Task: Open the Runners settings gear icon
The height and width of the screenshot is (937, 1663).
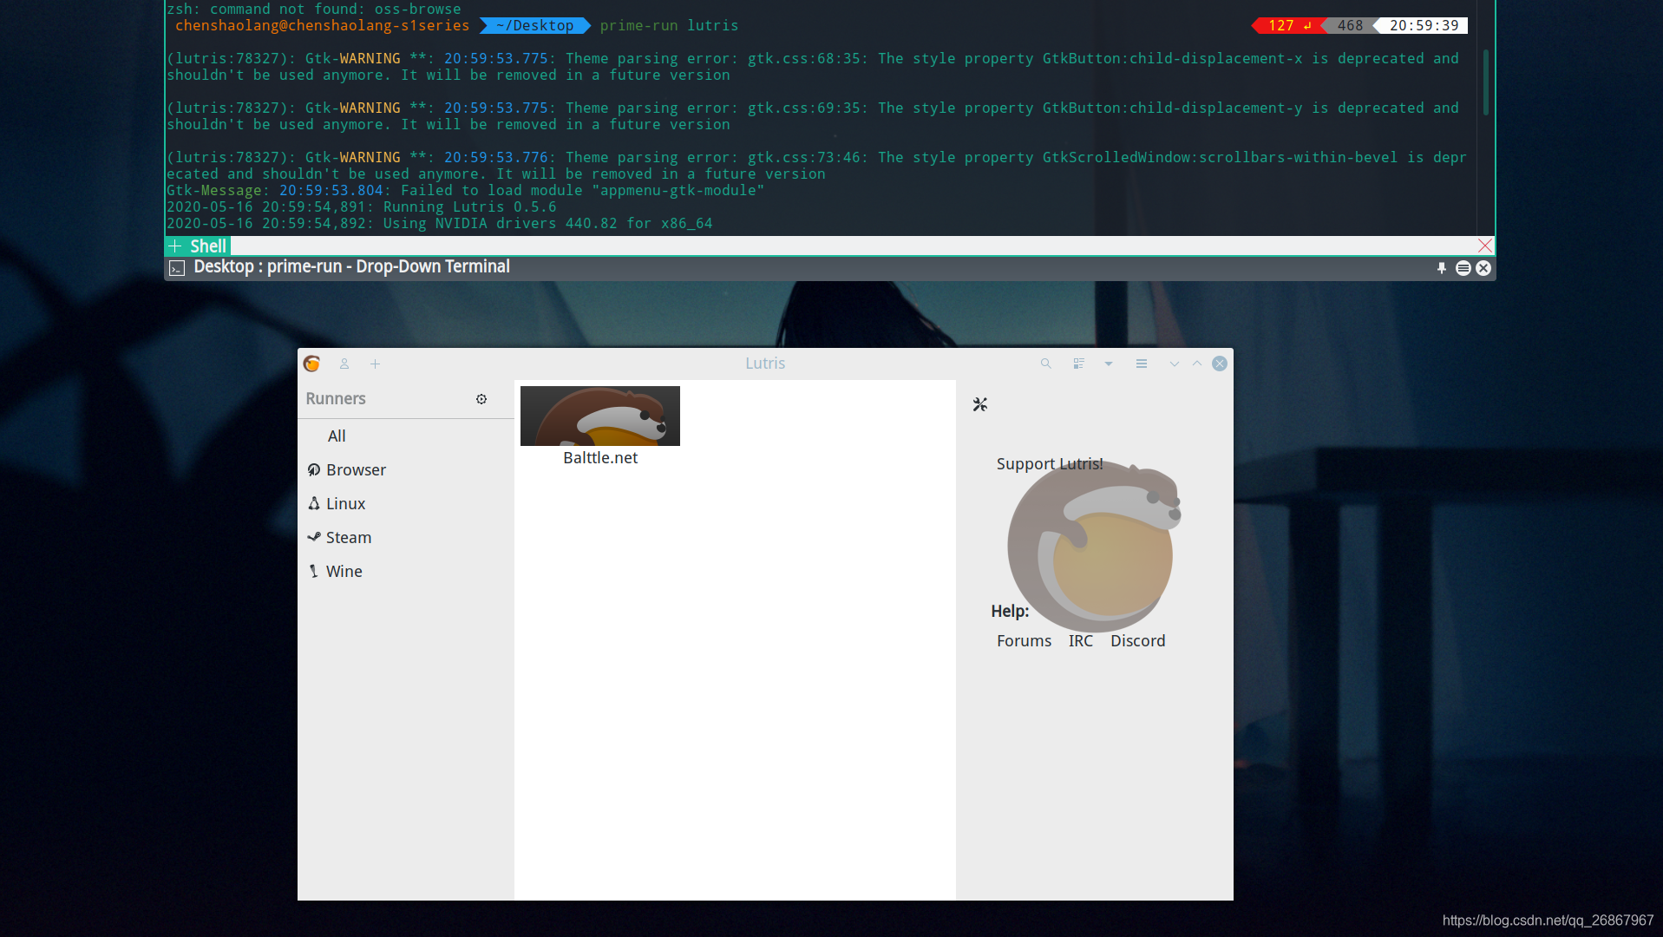Action: pyautogui.click(x=481, y=399)
